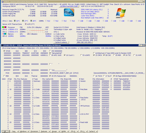Open the NUMA dropdown arrow

(68, 132)
